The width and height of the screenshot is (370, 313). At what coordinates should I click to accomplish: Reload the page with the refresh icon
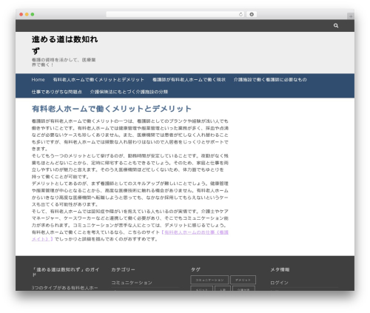(x=240, y=14)
